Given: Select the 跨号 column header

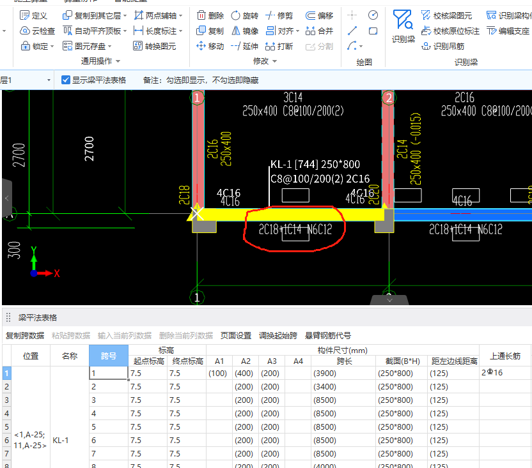Looking at the screenshot, I should [109, 356].
